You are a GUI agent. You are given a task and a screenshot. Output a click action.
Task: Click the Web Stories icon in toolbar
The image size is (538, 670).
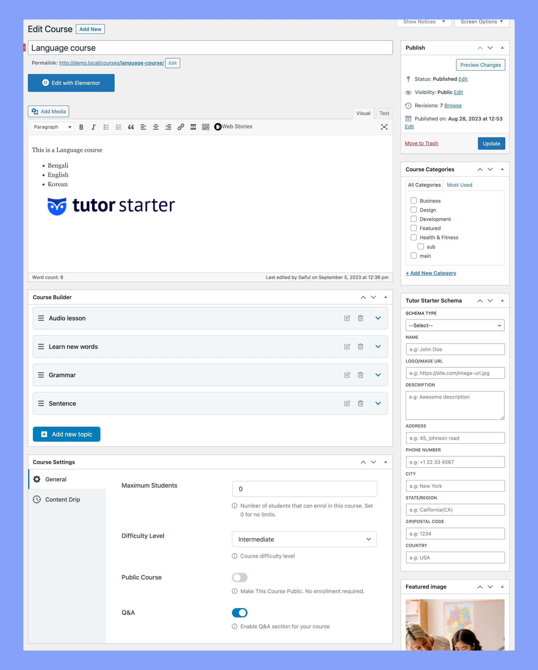pyautogui.click(x=218, y=127)
